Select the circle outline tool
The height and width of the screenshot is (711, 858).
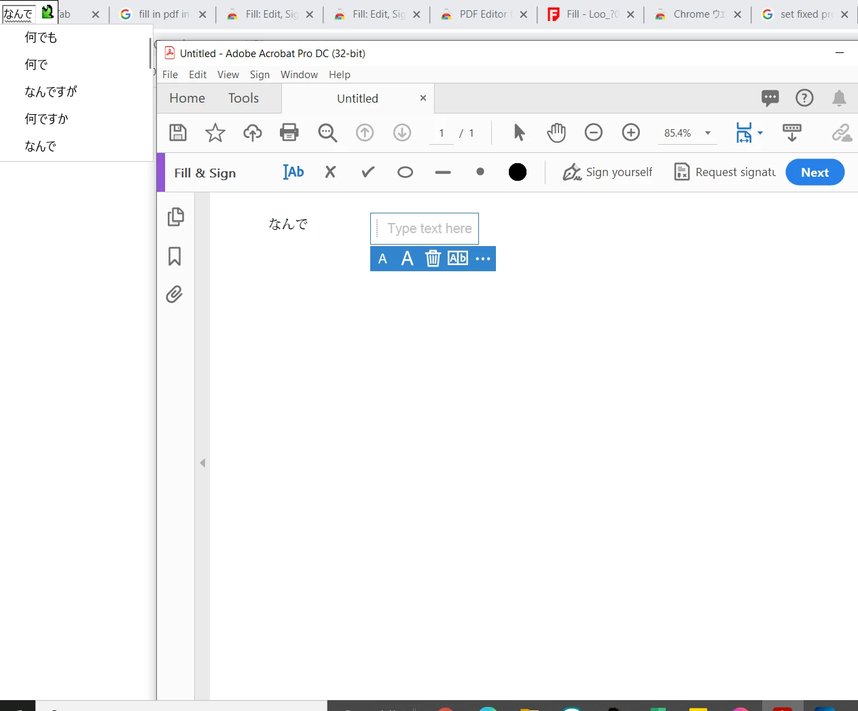point(406,173)
